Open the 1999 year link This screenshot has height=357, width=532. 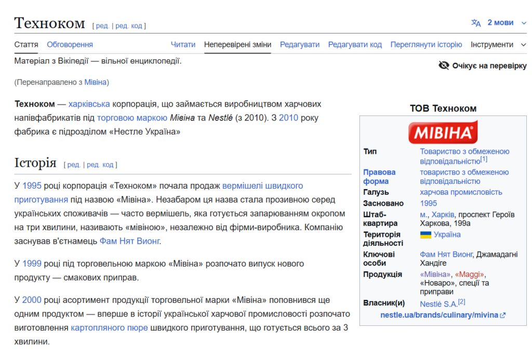[x=32, y=263]
